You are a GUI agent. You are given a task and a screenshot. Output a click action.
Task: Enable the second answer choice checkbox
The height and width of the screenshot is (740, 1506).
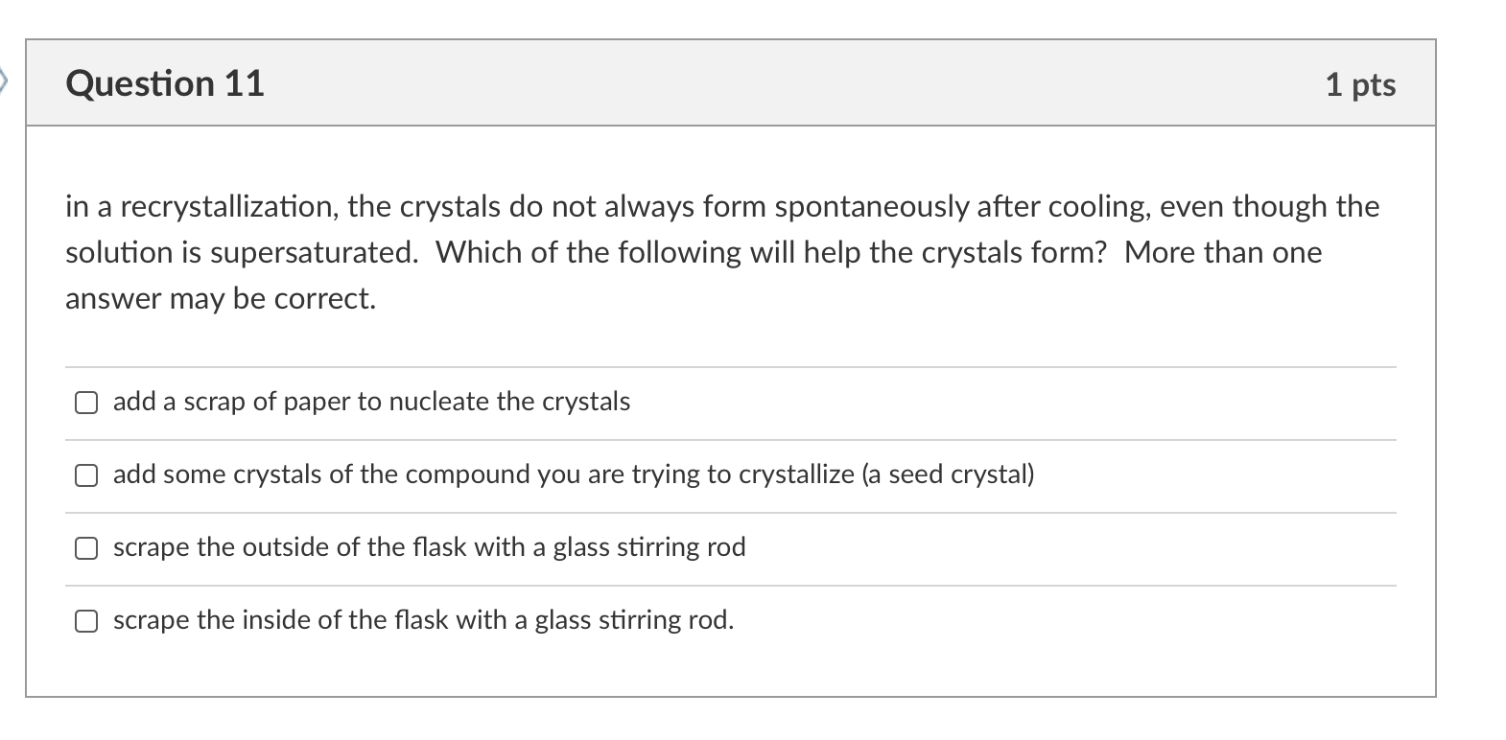(86, 474)
